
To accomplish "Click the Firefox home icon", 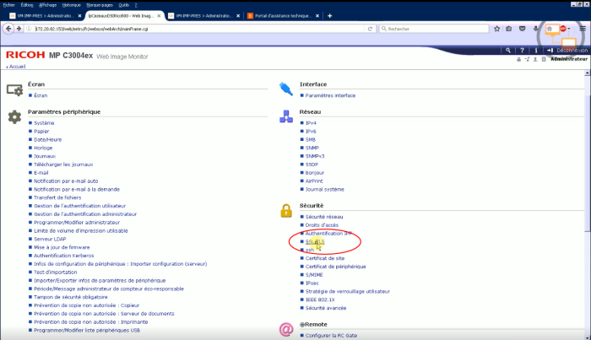I will (549, 29).
